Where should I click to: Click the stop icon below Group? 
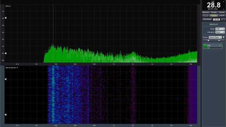[208, 40]
